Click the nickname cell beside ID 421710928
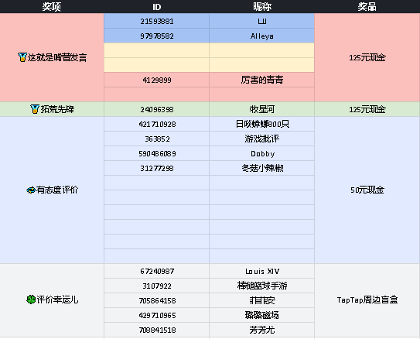 click(262, 124)
